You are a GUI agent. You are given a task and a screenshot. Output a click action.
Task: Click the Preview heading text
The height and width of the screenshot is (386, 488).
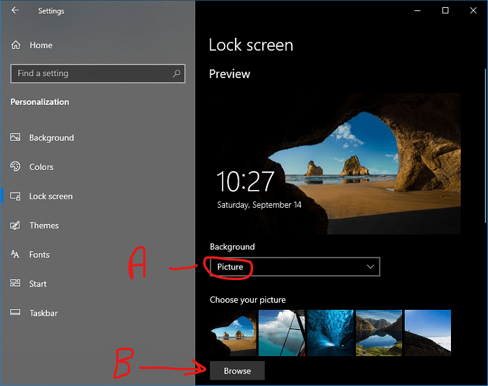230,74
